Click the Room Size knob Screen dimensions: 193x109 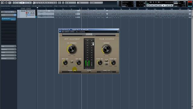point(113,63)
